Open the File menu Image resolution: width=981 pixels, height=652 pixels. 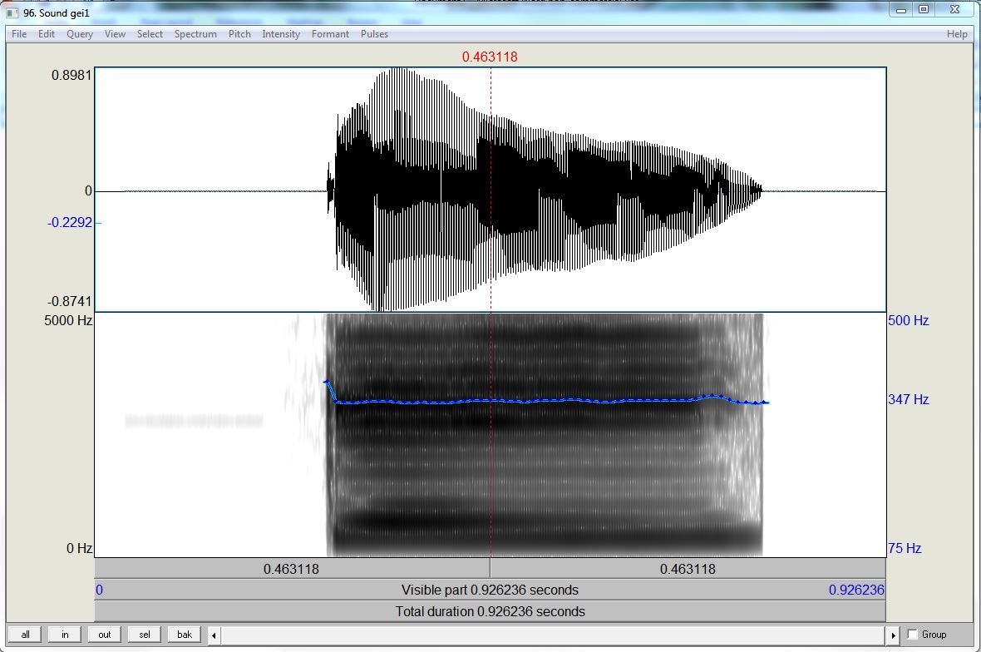click(x=19, y=34)
